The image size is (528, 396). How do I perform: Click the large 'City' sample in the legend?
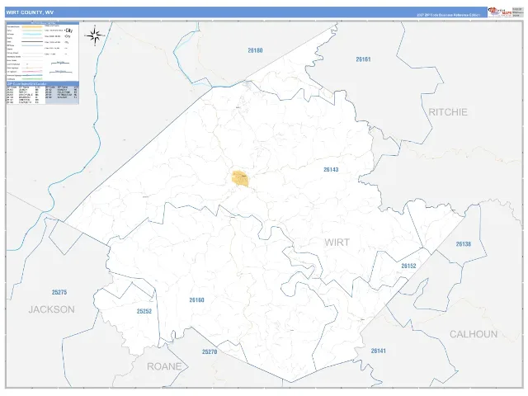click(x=68, y=31)
